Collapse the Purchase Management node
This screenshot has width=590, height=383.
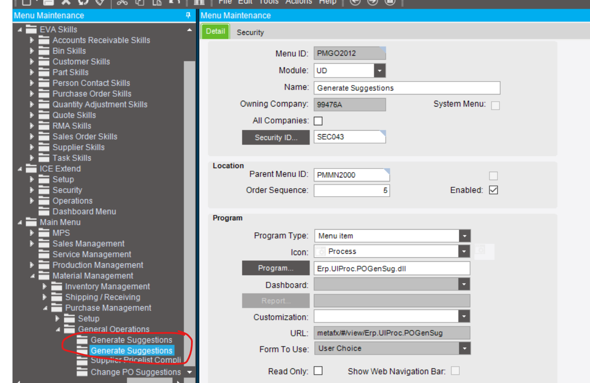pos(45,308)
